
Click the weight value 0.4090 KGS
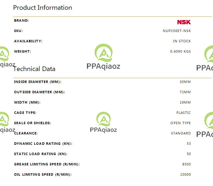[x=180, y=52]
